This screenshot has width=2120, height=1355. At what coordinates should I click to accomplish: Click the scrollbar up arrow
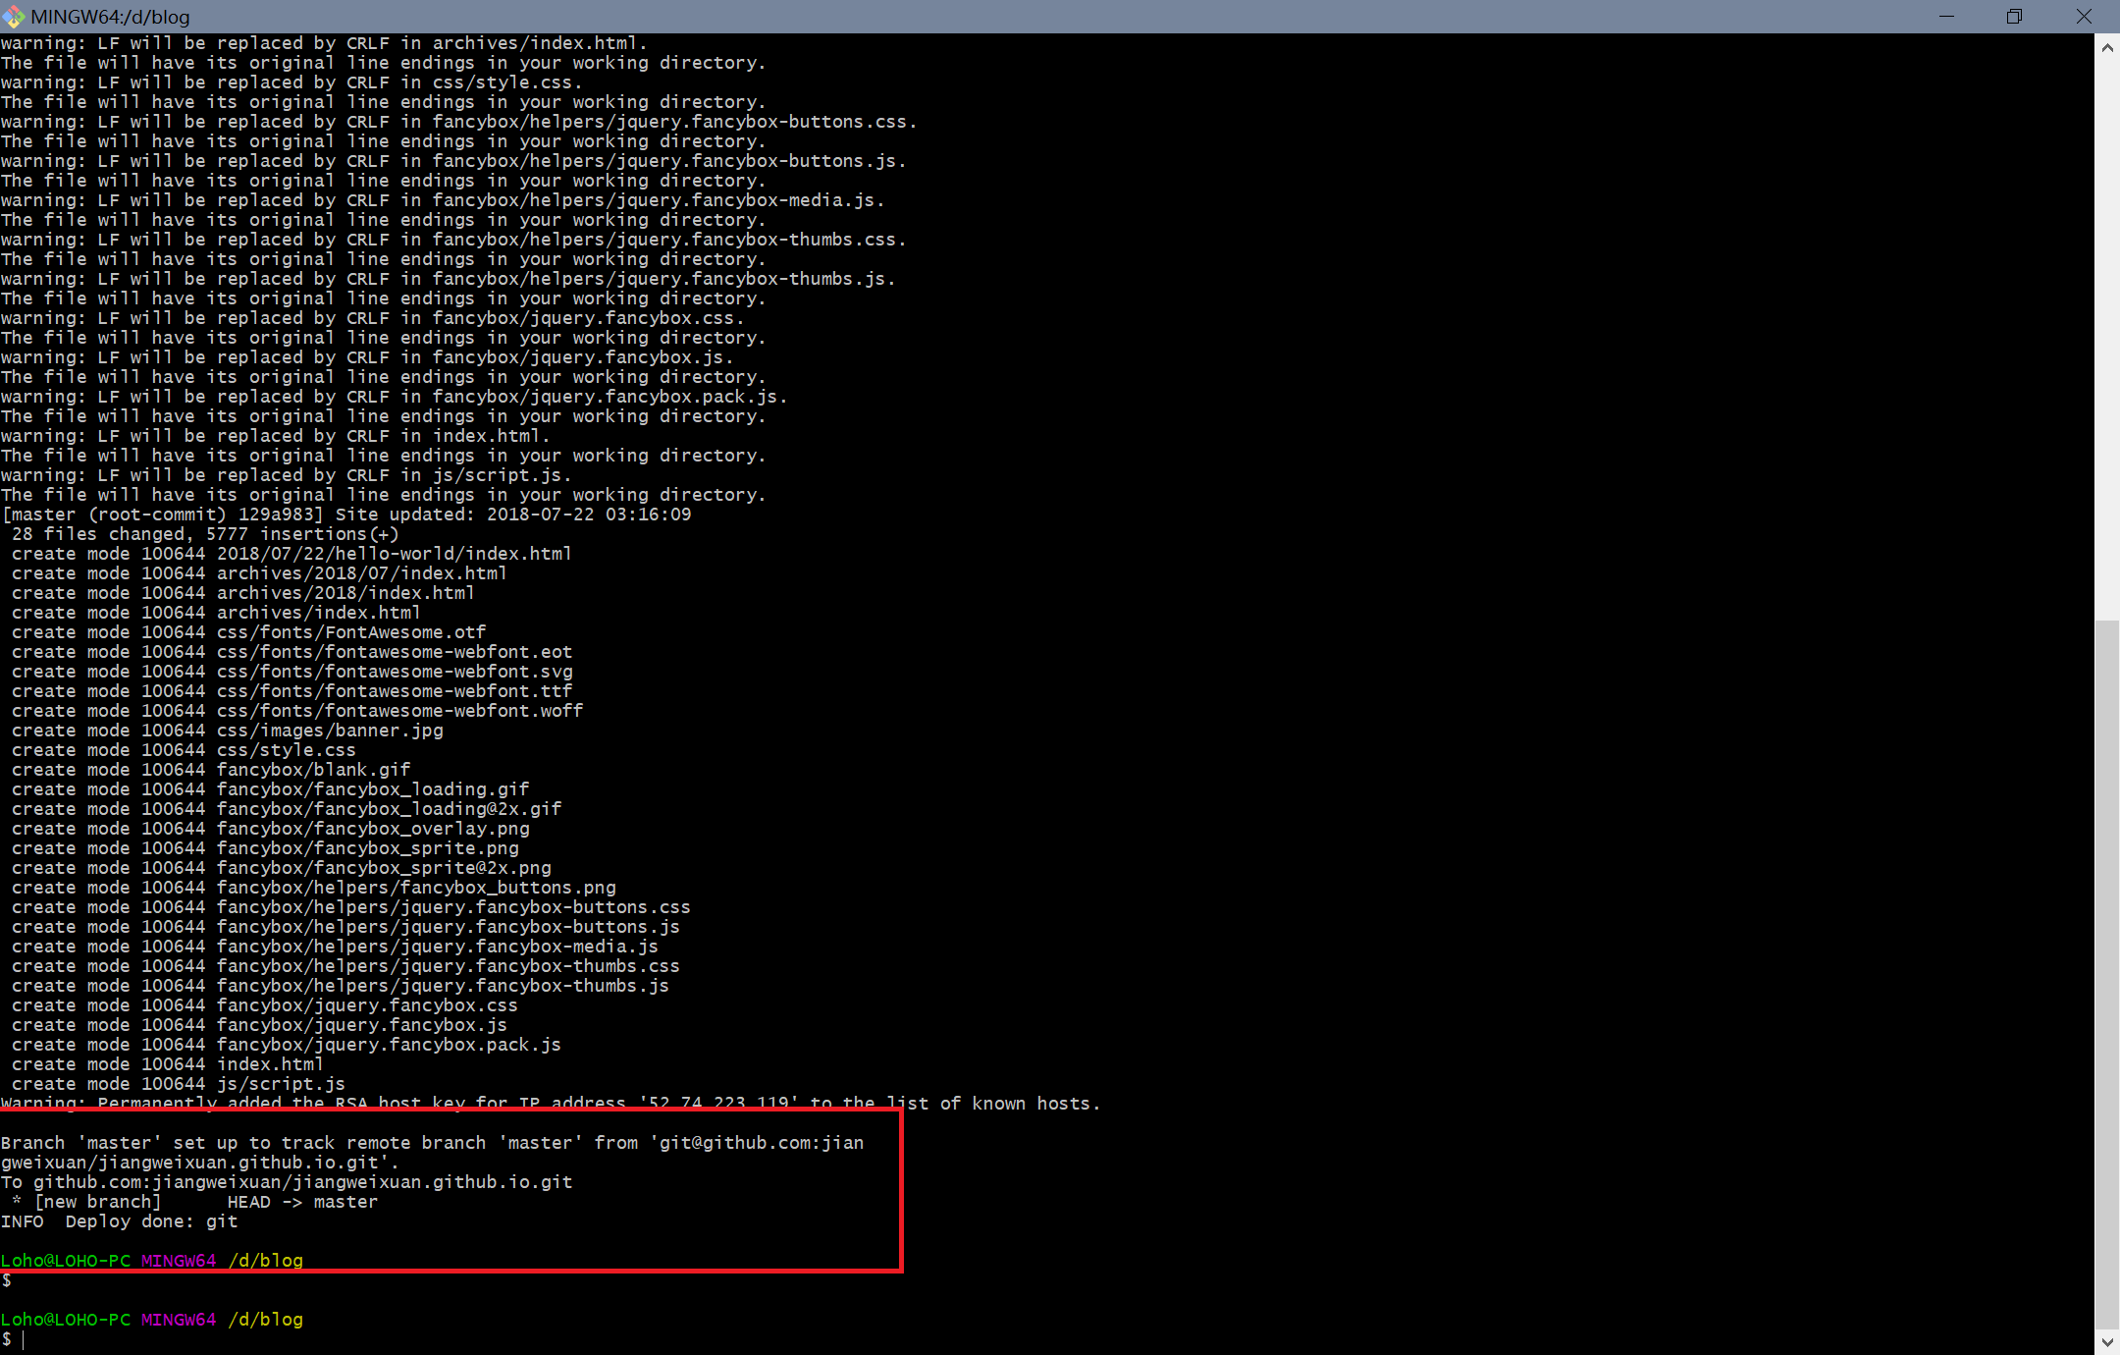pos(2107,46)
